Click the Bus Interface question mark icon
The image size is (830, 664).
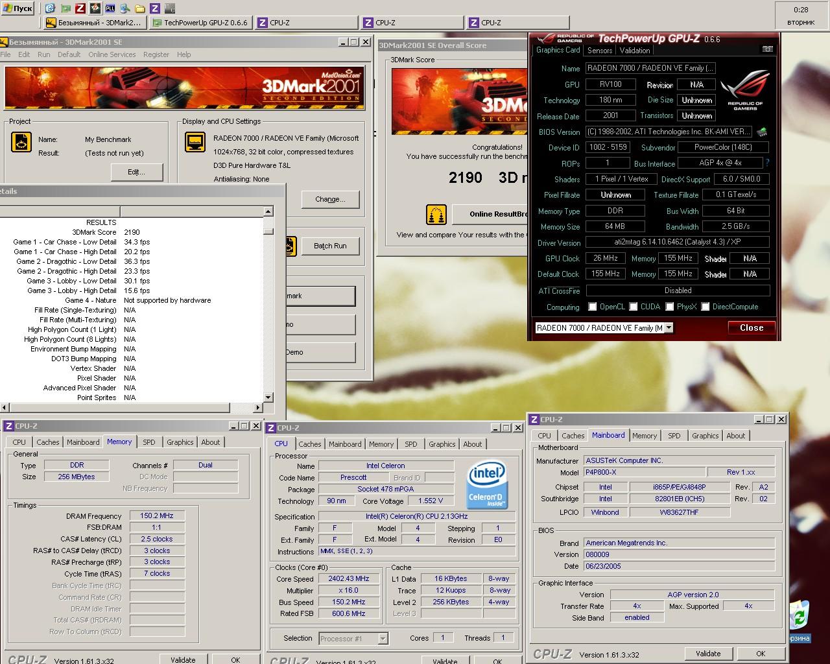768,163
